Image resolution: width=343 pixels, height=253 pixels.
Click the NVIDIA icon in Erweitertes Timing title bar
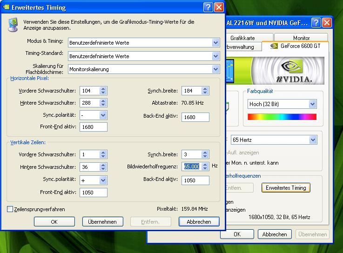[x=8, y=7]
